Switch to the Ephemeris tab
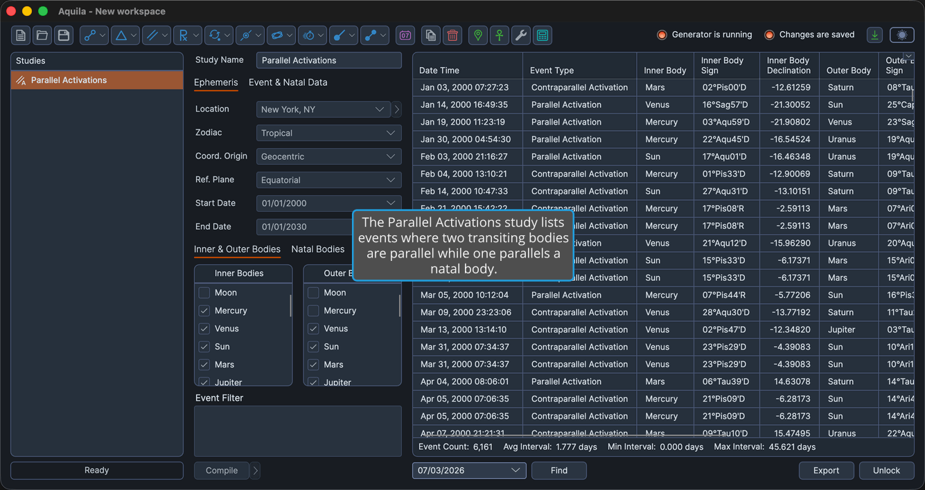 click(215, 82)
